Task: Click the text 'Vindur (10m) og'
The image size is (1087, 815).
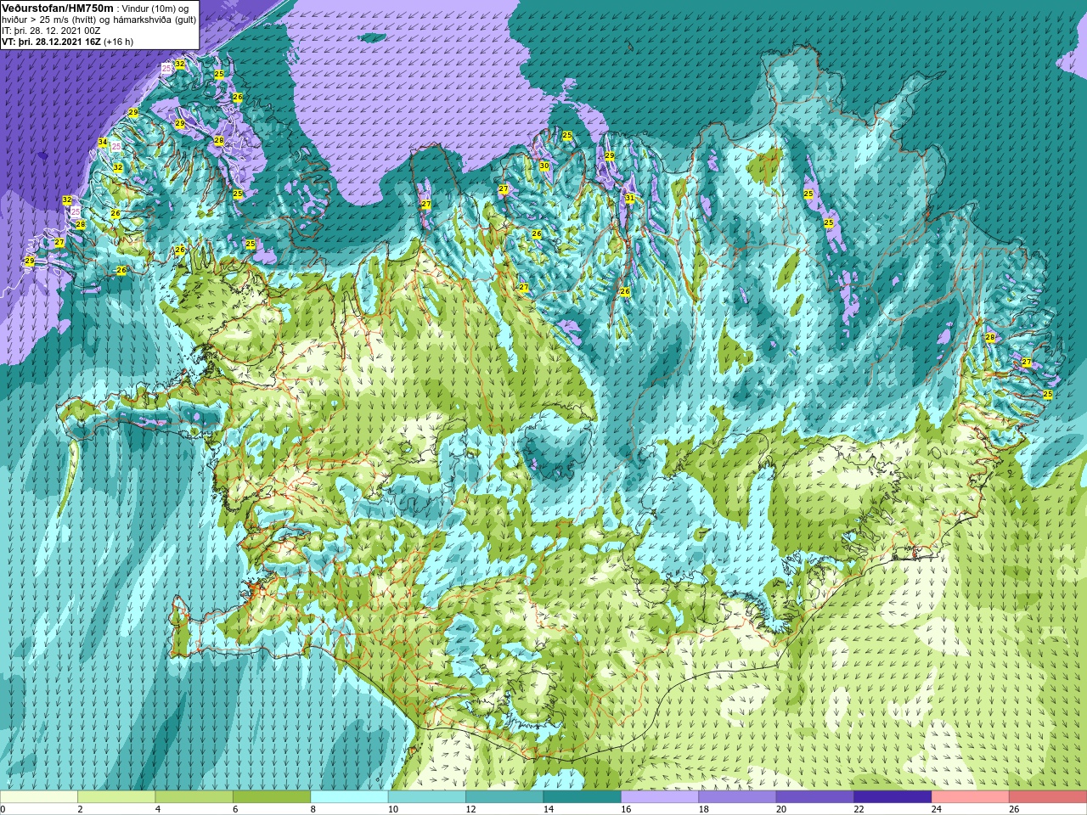Action: tap(155, 8)
